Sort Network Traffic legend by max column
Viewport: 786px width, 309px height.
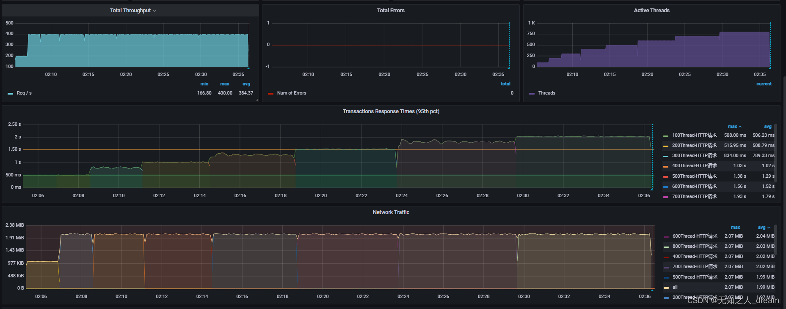tap(735, 228)
